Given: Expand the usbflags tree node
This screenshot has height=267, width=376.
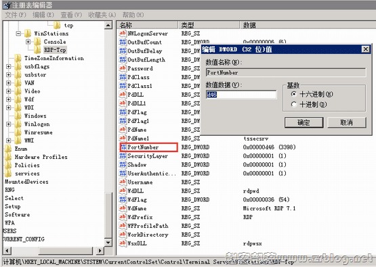Looking at the screenshot, I should [x=9, y=66].
